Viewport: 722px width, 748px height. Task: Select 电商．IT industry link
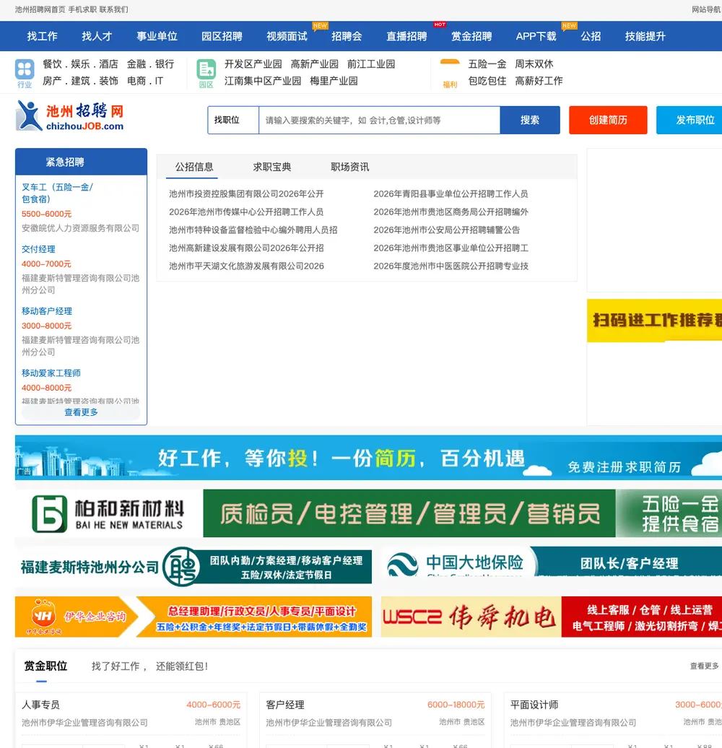[x=145, y=81]
